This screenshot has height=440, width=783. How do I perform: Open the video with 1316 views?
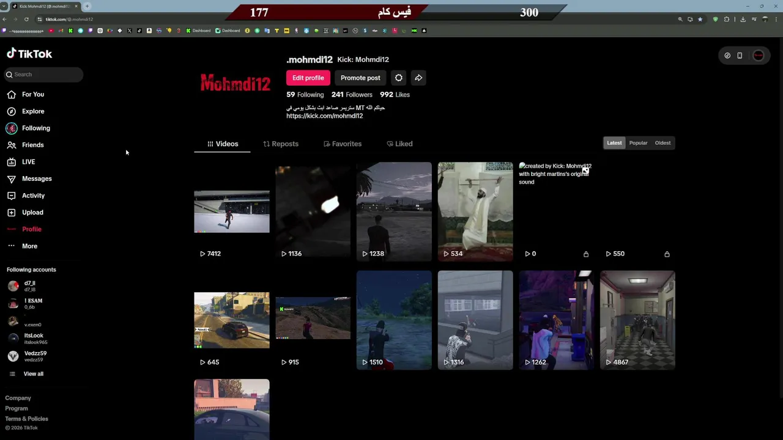(x=475, y=320)
